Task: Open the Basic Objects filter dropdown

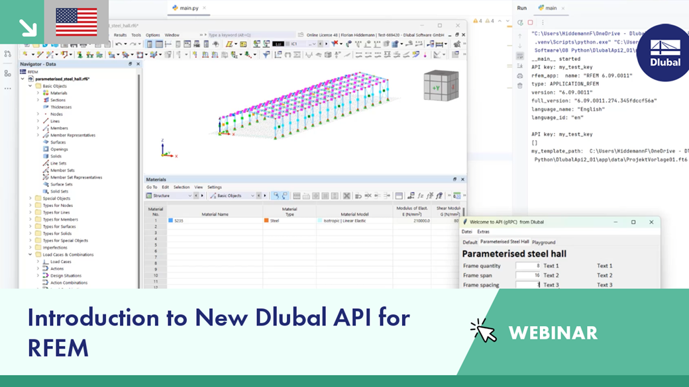Action: pyautogui.click(x=254, y=196)
